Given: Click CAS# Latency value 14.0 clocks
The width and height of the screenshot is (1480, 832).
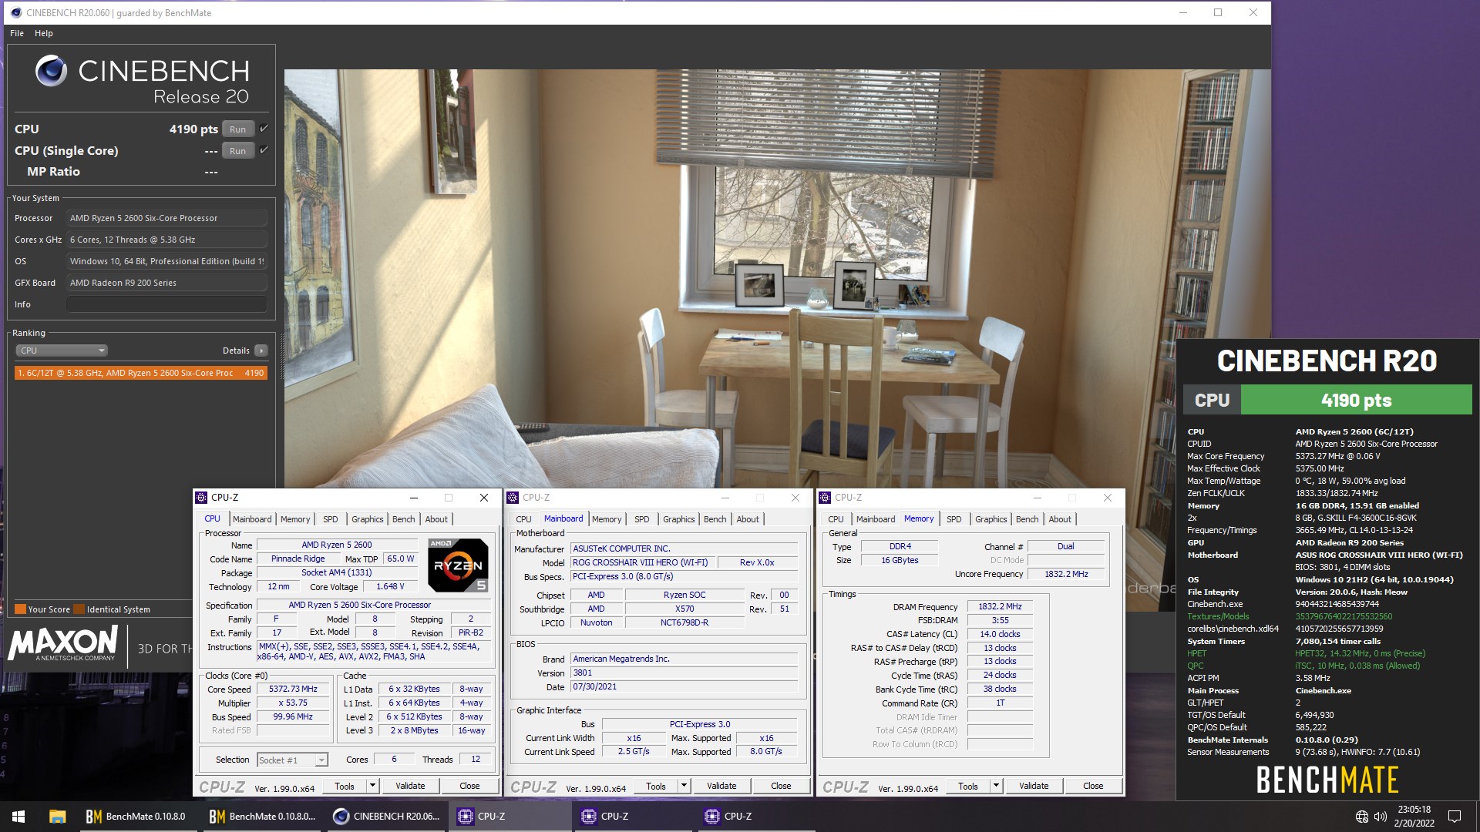Looking at the screenshot, I should click(1000, 635).
